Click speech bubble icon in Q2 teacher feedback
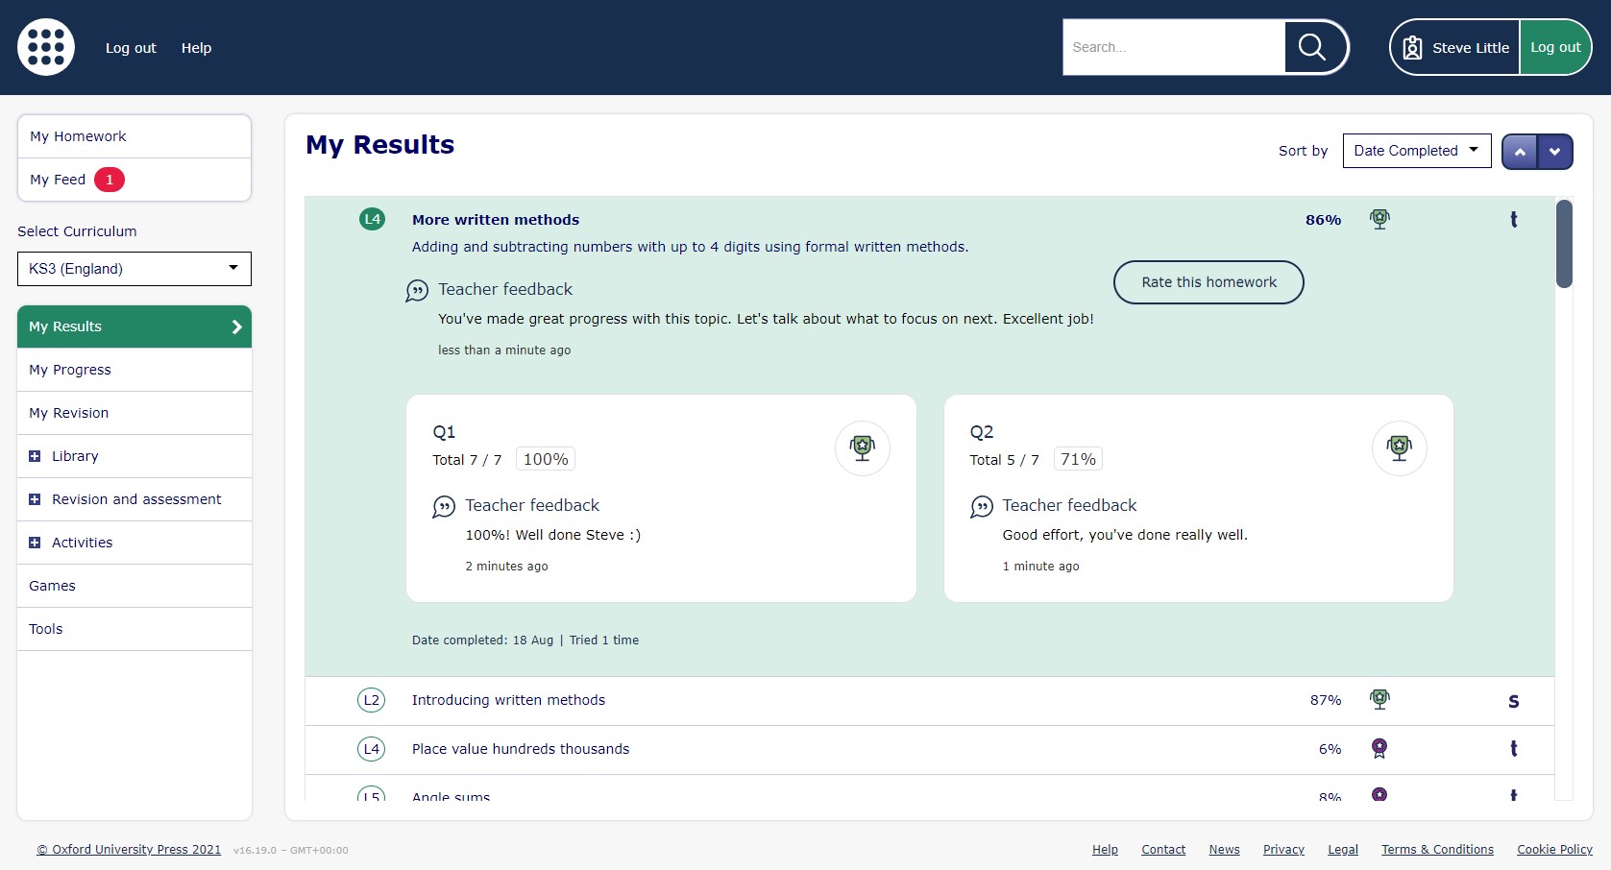1611x870 pixels. pos(982,507)
